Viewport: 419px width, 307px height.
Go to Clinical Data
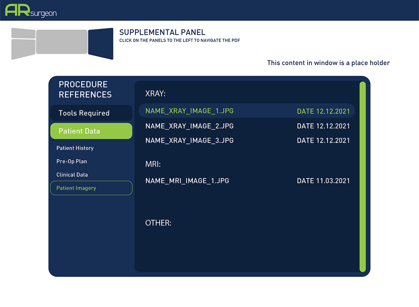pos(72,175)
